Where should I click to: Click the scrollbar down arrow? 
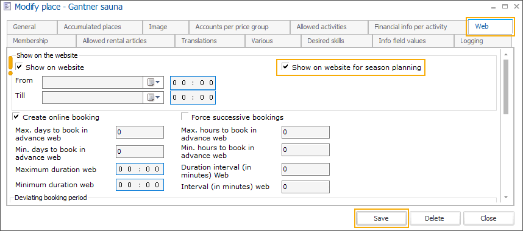coord(506,198)
